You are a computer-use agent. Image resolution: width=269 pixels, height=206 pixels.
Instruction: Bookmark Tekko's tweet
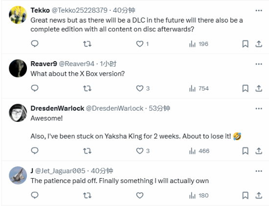246,44
